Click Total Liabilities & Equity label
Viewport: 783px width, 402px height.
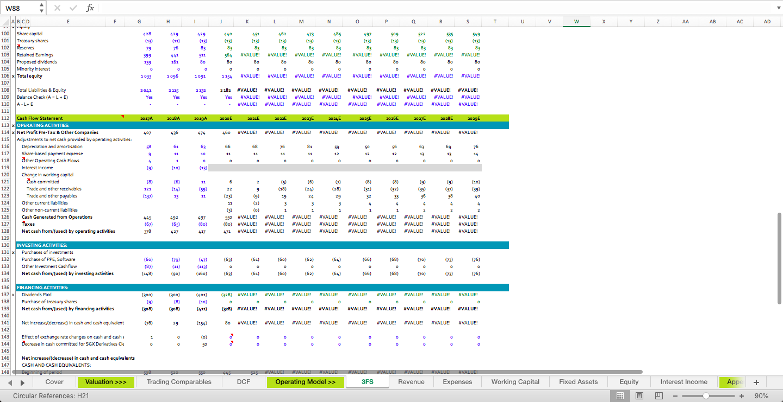pos(41,90)
